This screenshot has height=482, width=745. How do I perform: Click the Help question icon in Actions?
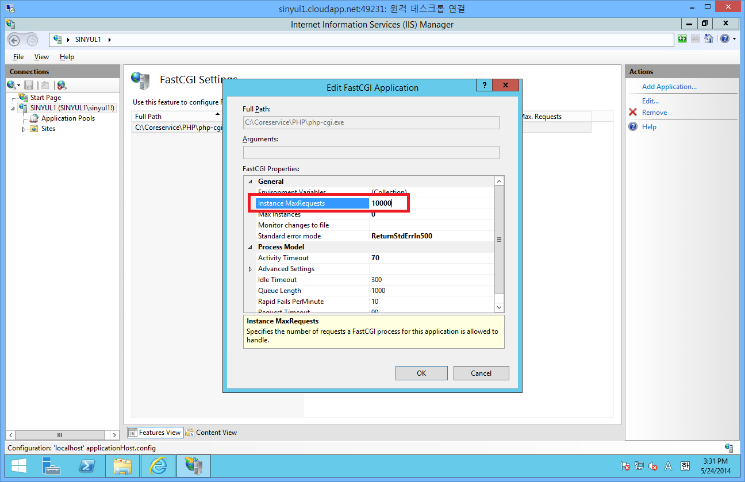click(633, 127)
